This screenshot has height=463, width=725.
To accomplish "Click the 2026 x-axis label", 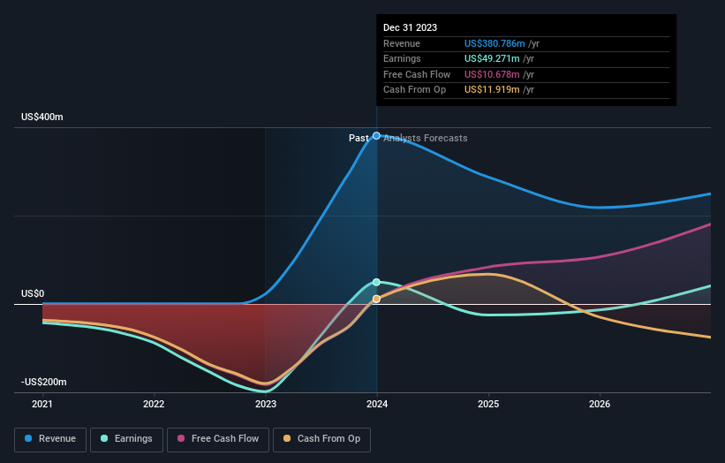I will point(600,405).
